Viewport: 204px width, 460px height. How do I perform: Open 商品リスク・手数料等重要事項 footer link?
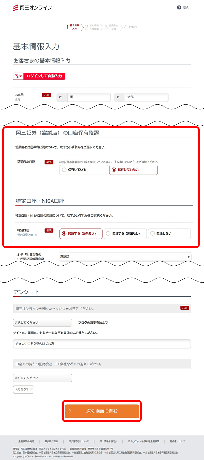(143, 441)
